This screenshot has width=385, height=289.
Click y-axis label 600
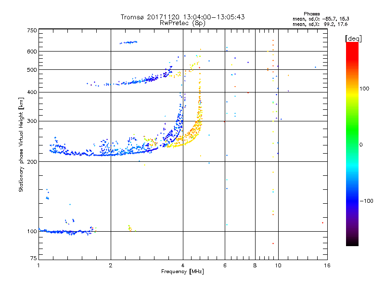coord(32,52)
